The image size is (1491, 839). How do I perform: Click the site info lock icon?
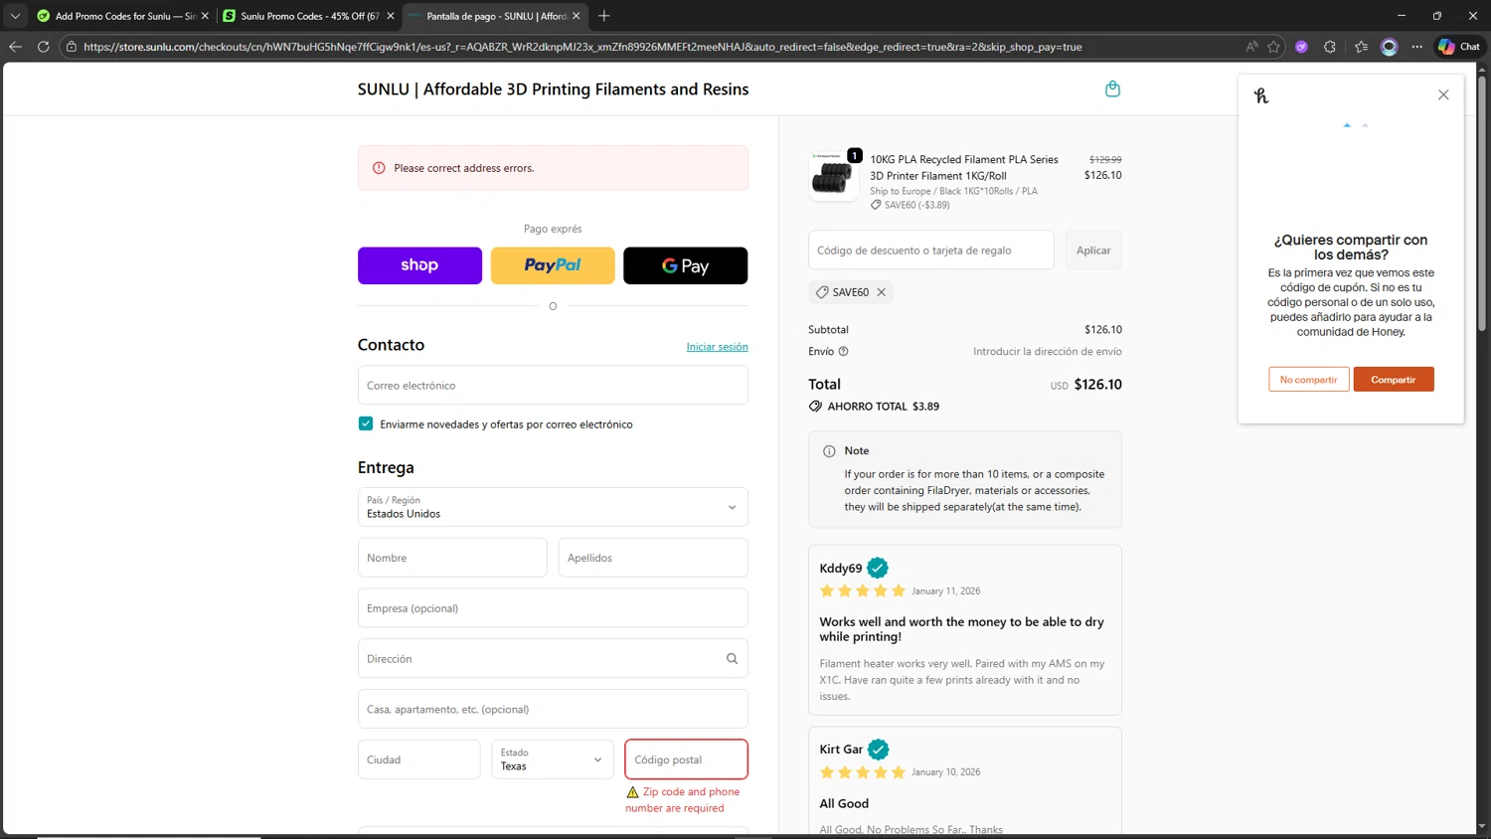point(72,47)
